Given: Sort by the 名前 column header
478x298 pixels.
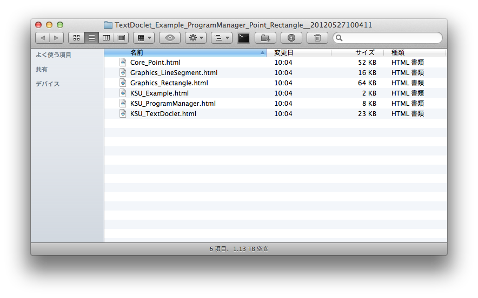Looking at the screenshot, I should (185, 53).
